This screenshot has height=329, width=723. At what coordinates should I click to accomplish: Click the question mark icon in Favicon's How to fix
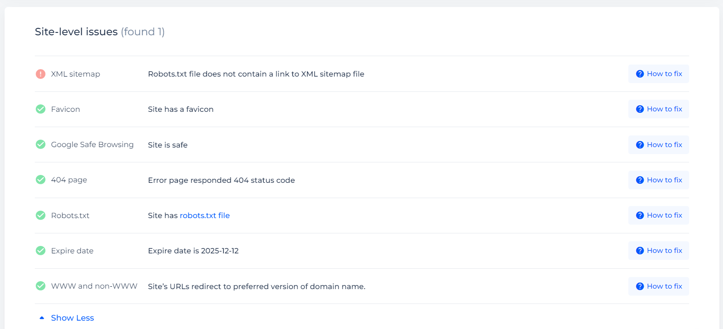pos(639,109)
